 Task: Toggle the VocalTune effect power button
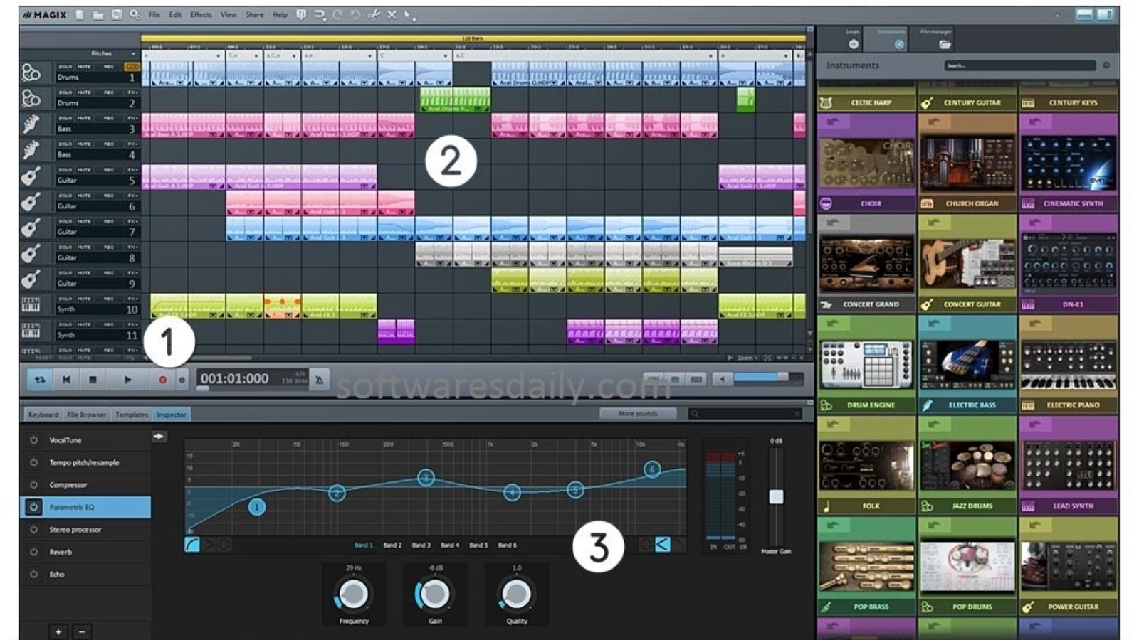pos(33,440)
